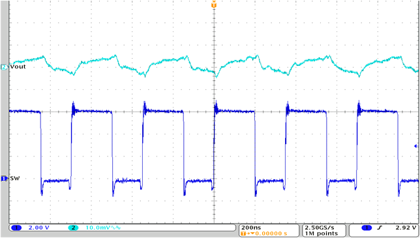Click the cyan channel 2 badge in readout

click(x=73, y=228)
